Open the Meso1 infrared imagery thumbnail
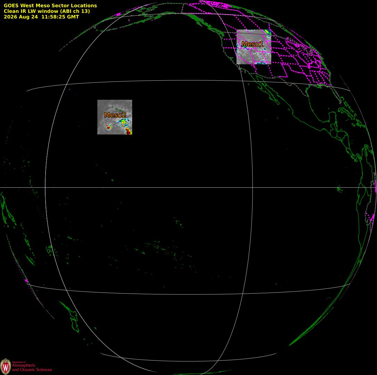The width and height of the screenshot is (377, 375). coord(254,47)
